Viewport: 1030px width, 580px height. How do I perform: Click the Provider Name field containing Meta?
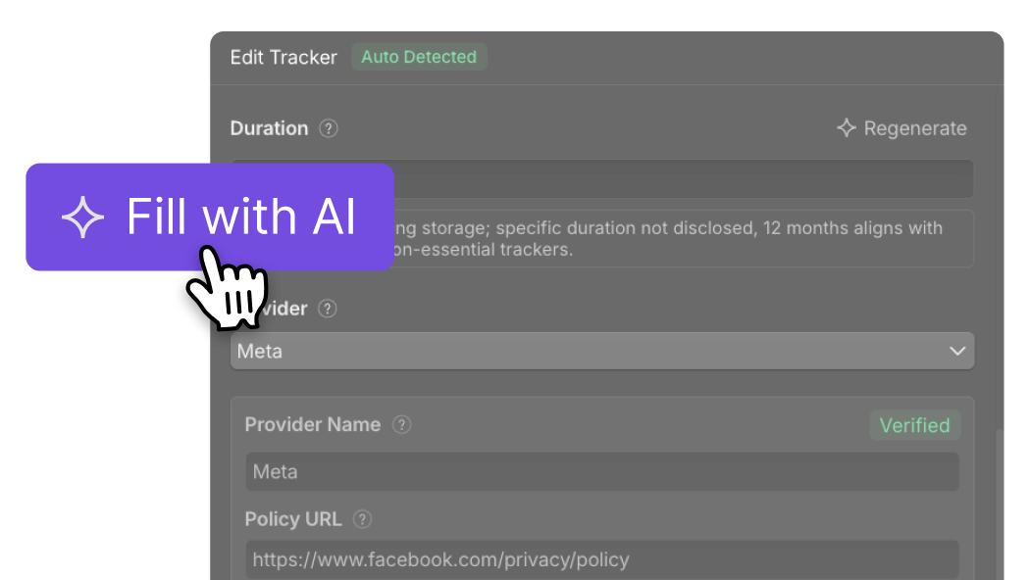point(601,472)
